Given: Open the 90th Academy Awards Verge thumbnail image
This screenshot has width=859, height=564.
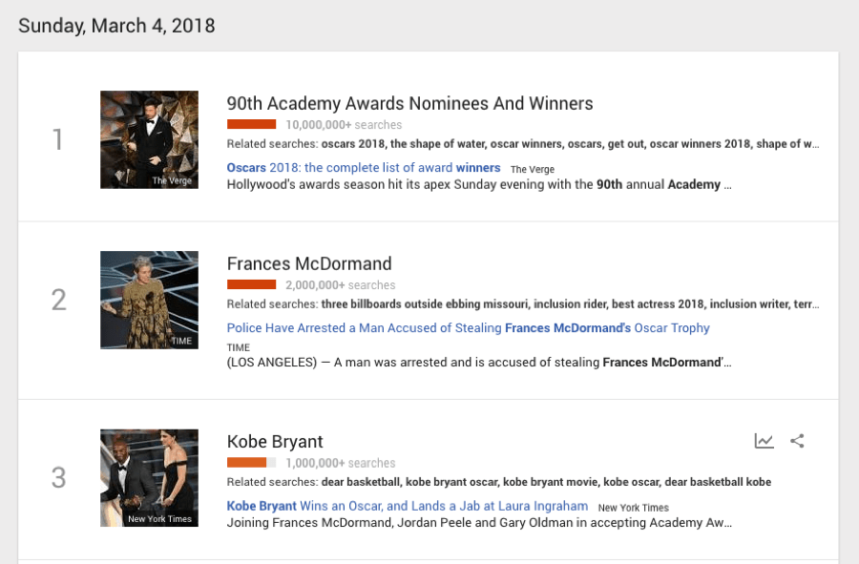Looking at the screenshot, I should tap(149, 139).
